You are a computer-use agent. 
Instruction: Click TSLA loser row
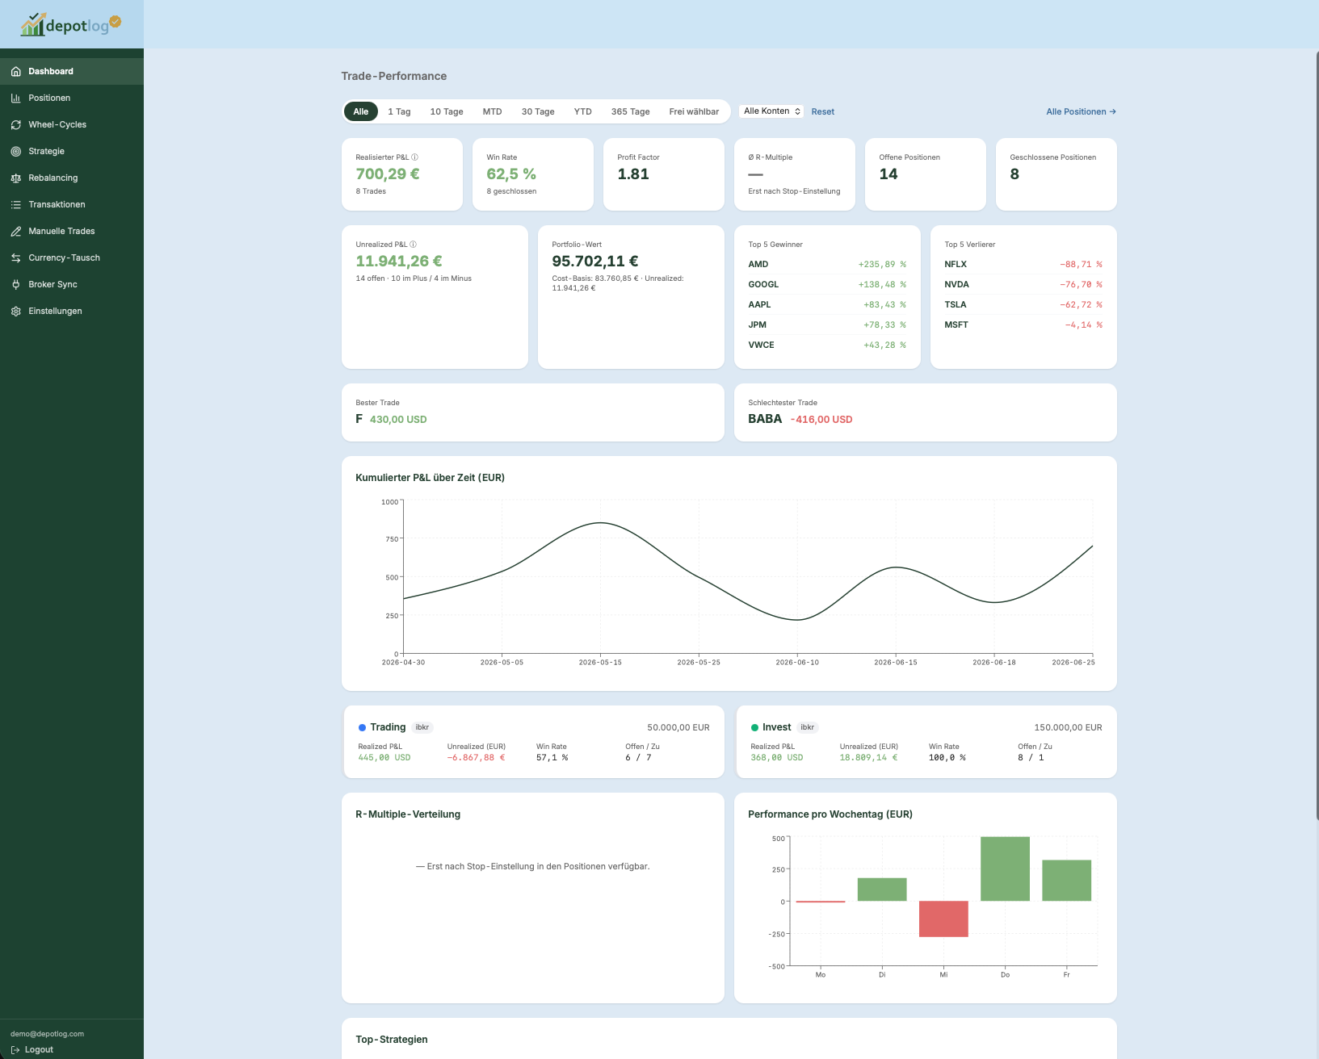[x=1023, y=304]
